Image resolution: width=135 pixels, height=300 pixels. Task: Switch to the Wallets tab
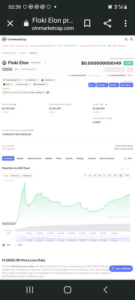point(49,158)
